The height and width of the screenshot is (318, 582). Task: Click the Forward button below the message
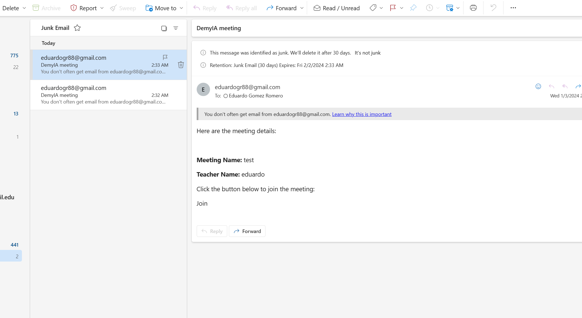(x=247, y=231)
